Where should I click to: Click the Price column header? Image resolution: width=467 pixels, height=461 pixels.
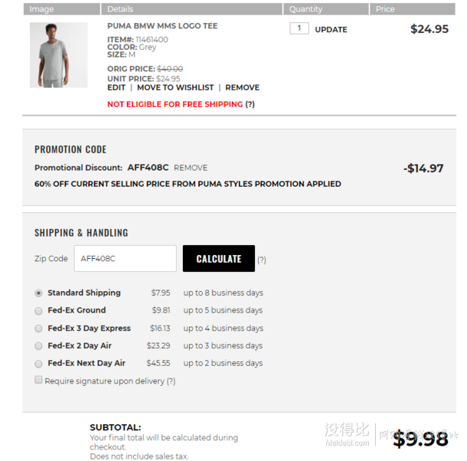(x=413, y=9)
